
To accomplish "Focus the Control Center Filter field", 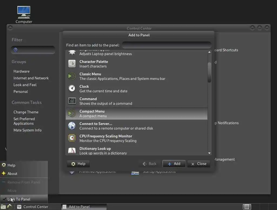I will (x=33, y=50).
